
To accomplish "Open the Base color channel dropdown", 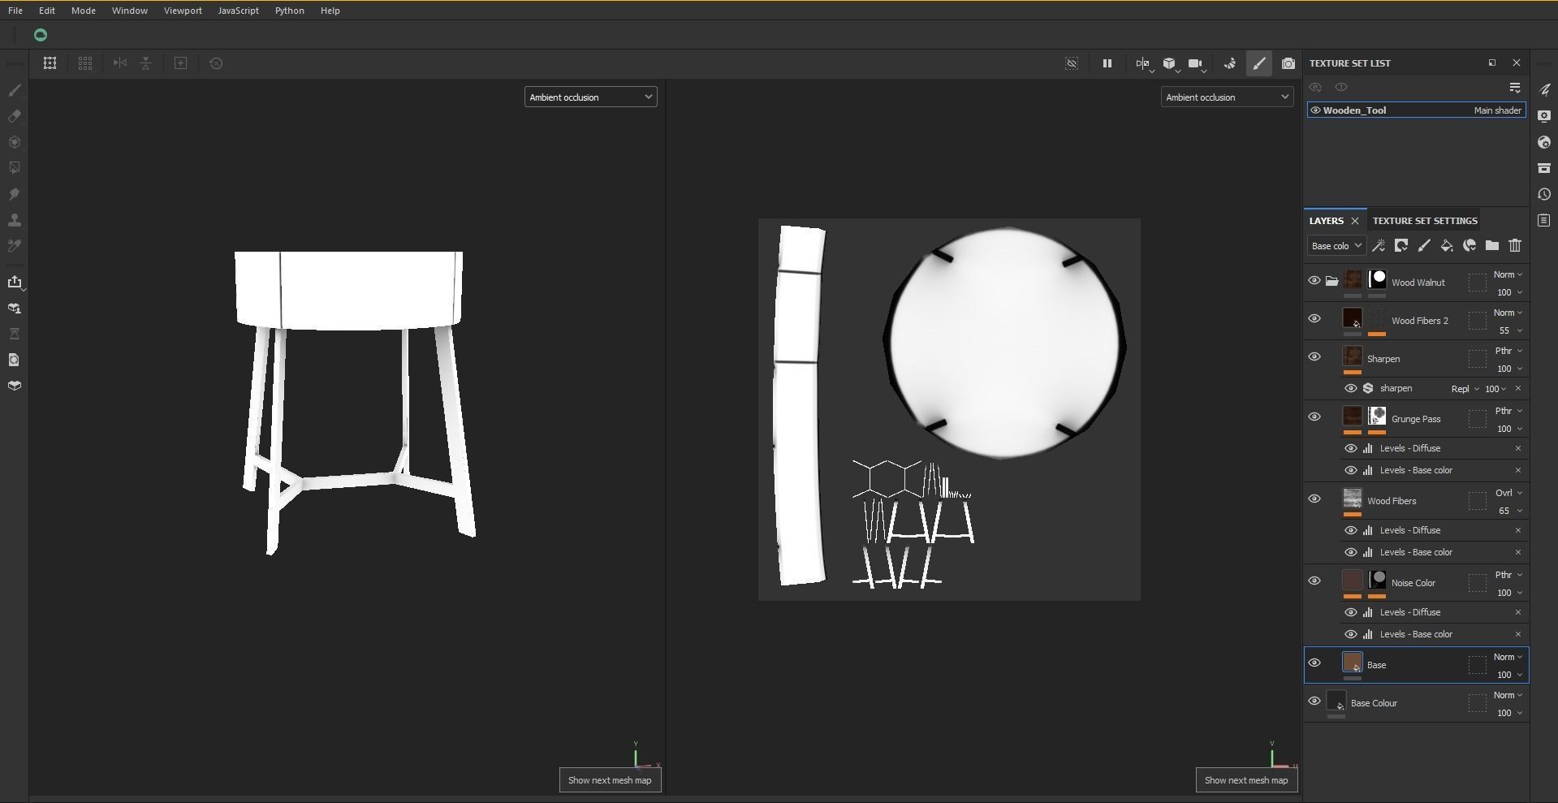I will (x=1336, y=245).
